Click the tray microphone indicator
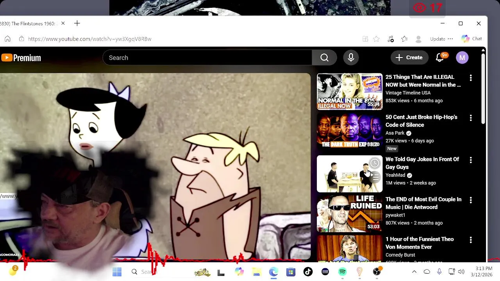Screen dimensions: 500x281 (439, 272)
